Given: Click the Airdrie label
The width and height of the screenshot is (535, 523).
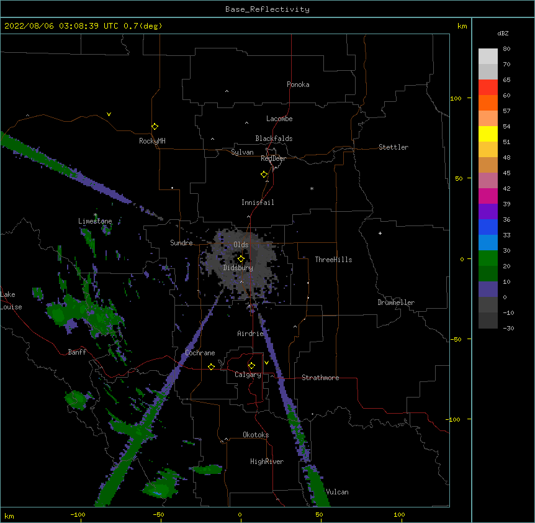Looking at the screenshot, I should (251, 334).
